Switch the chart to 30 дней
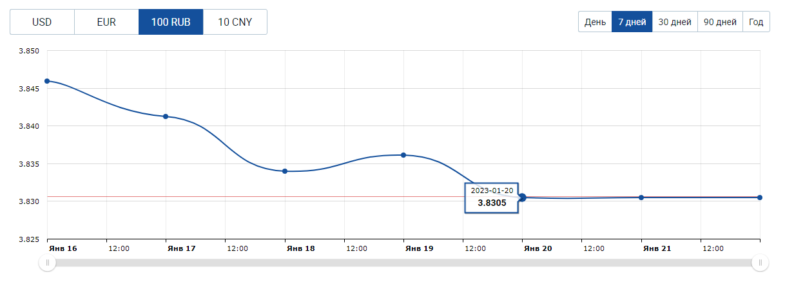This screenshot has height=287, width=785. (675, 22)
